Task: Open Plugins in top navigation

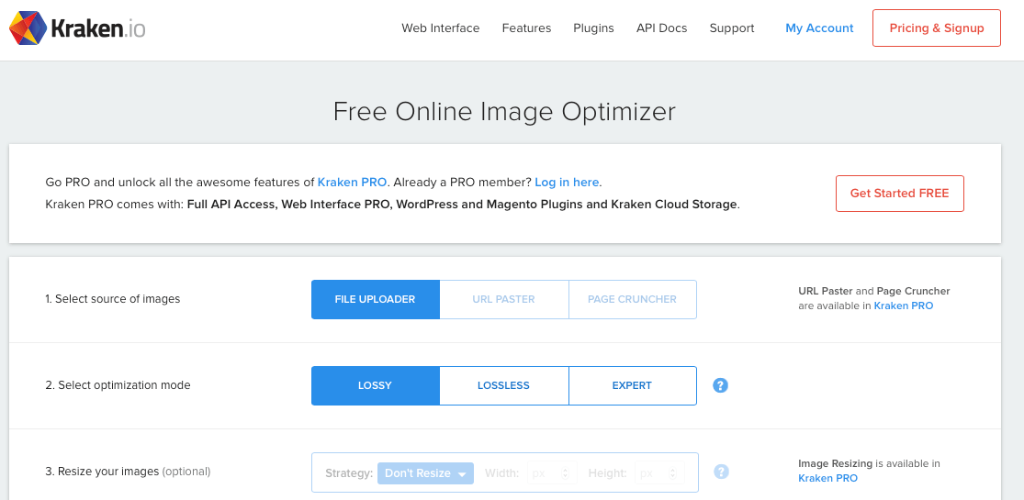Action: coord(593,28)
